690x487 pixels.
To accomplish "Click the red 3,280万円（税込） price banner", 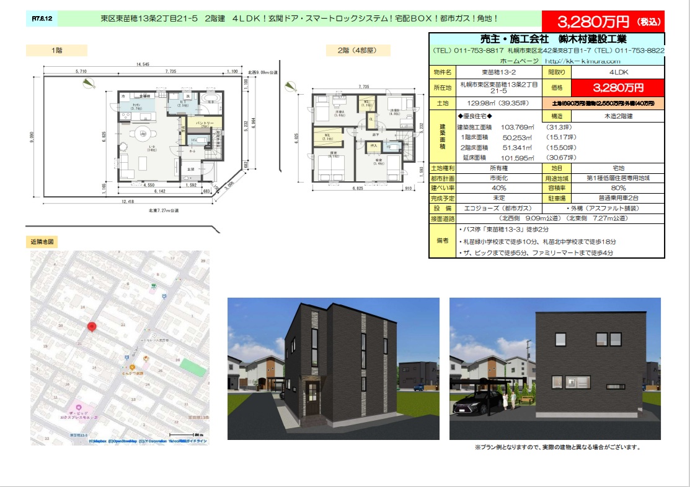I will (x=603, y=22).
